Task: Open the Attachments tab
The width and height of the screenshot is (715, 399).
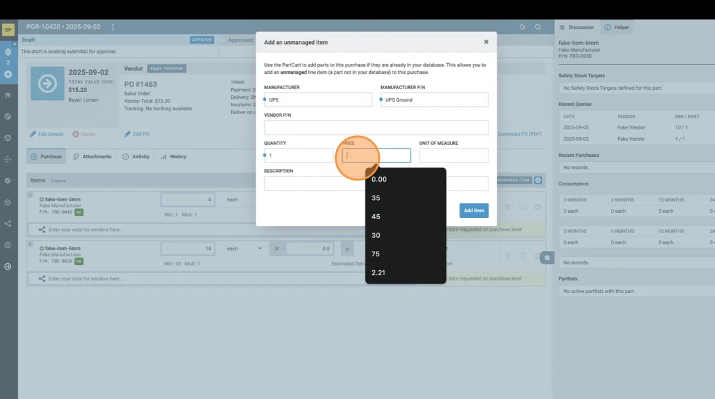Action: pyautogui.click(x=92, y=157)
